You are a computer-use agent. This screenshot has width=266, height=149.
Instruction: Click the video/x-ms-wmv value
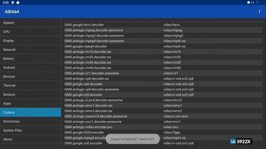(x=176, y=116)
